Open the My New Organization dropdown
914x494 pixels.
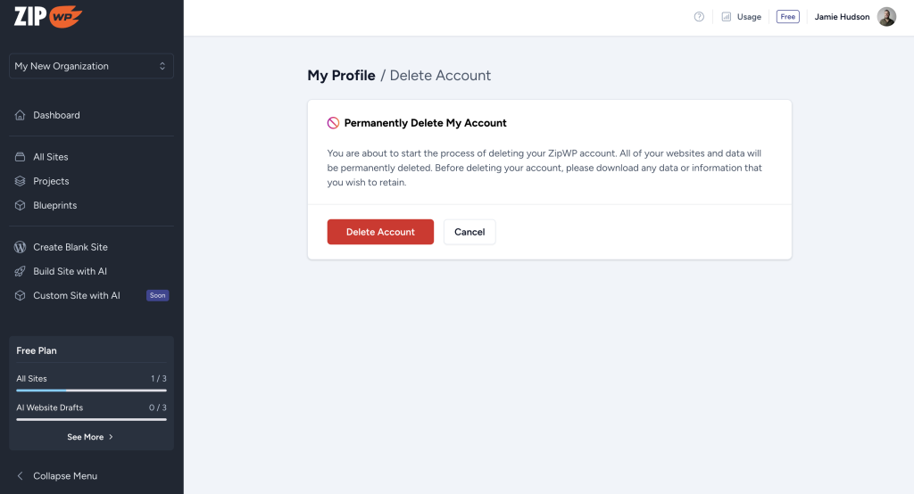click(x=91, y=66)
